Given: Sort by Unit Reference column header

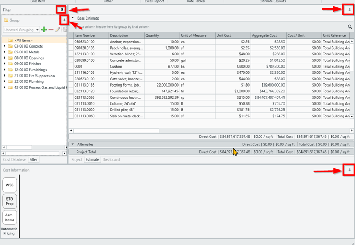Looking at the screenshot, I should pyautogui.click(x=336, y=35).
